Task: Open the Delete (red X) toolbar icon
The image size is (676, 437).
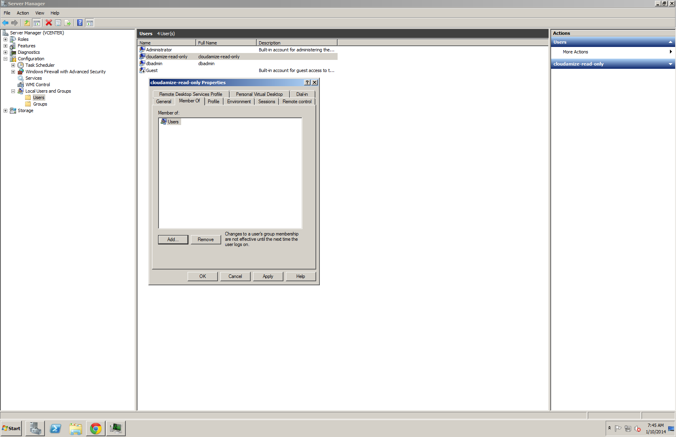Action: click(49, 23)
